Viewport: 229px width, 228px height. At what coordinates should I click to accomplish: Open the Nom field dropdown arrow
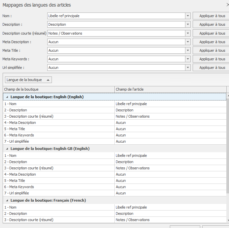188,16
